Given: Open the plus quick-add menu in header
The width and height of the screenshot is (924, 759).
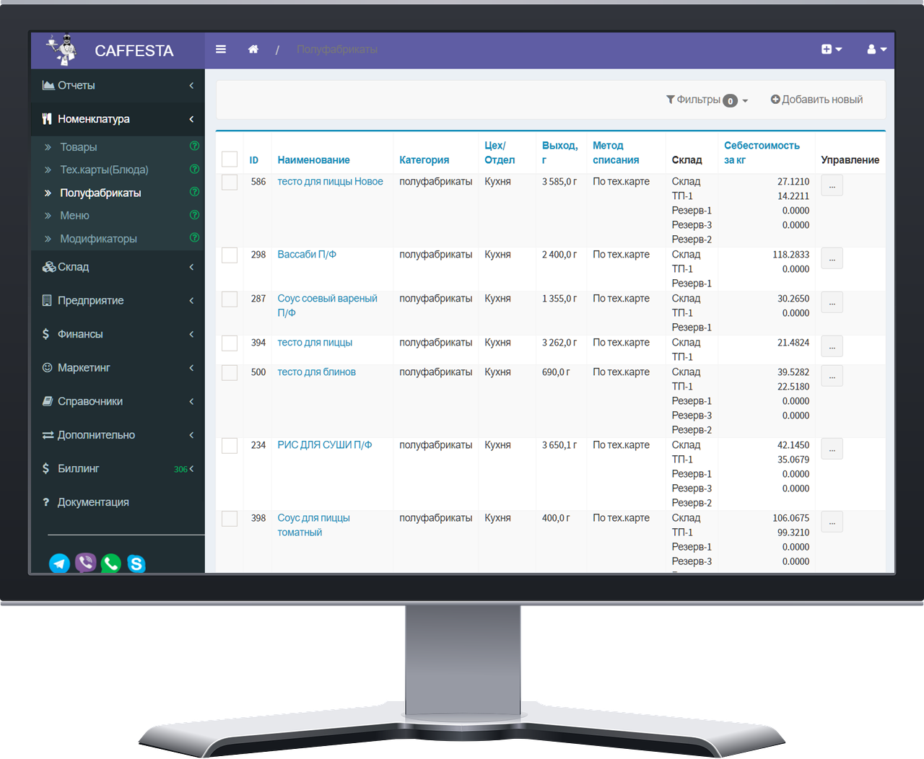Looking at the screenshot, I should coord(832,49).
